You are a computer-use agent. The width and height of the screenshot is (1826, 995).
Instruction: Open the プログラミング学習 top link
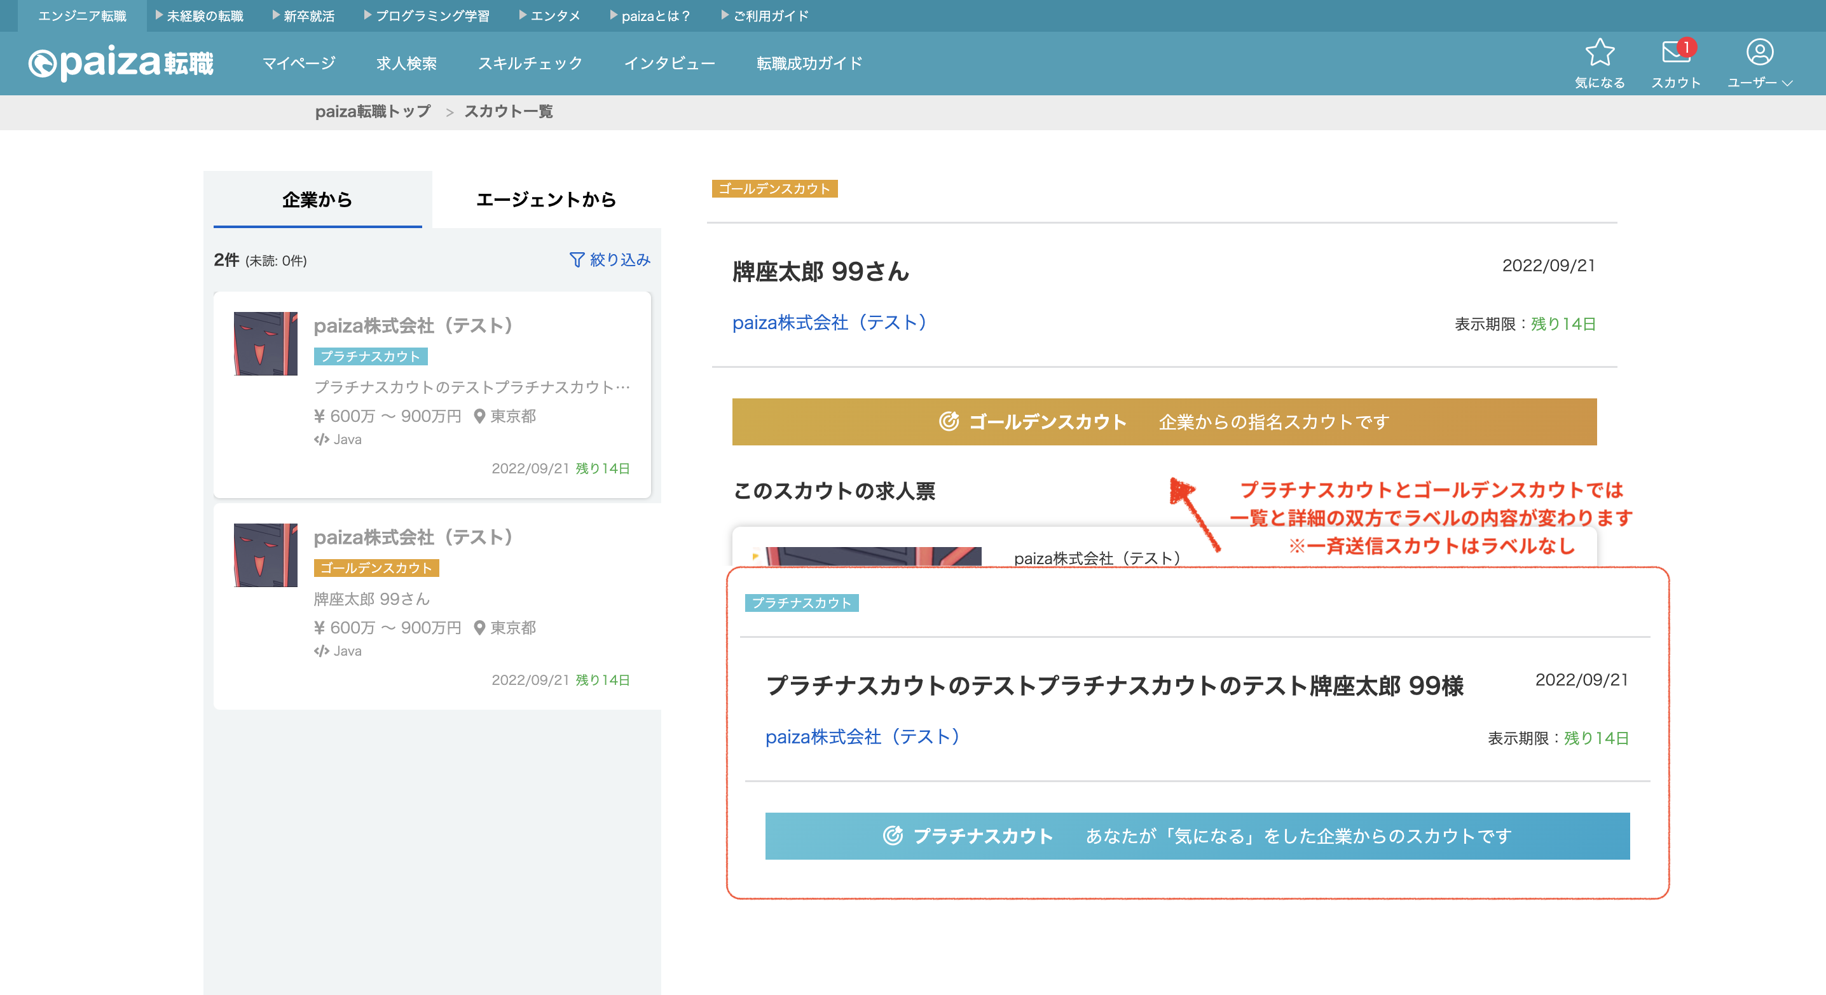[x=427, y=16]
